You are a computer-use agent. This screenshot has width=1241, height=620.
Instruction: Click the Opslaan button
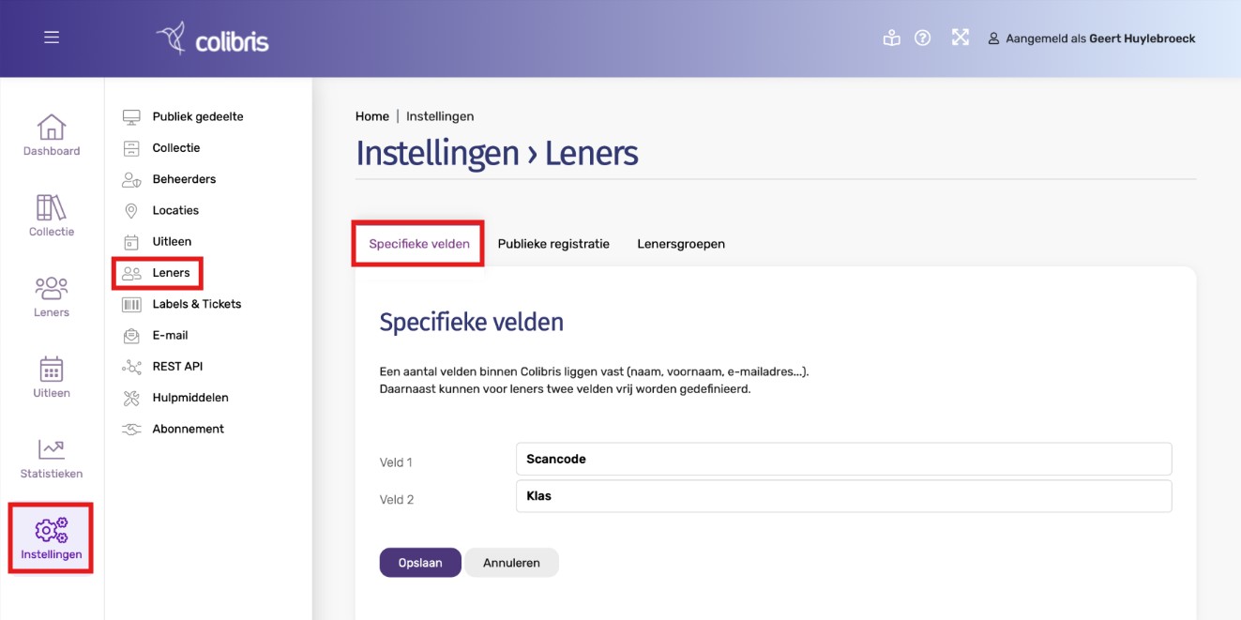point(420,563)
